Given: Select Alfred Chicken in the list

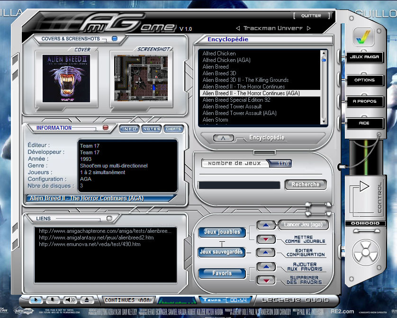Looking at the screenshot, I should [219, 53].
